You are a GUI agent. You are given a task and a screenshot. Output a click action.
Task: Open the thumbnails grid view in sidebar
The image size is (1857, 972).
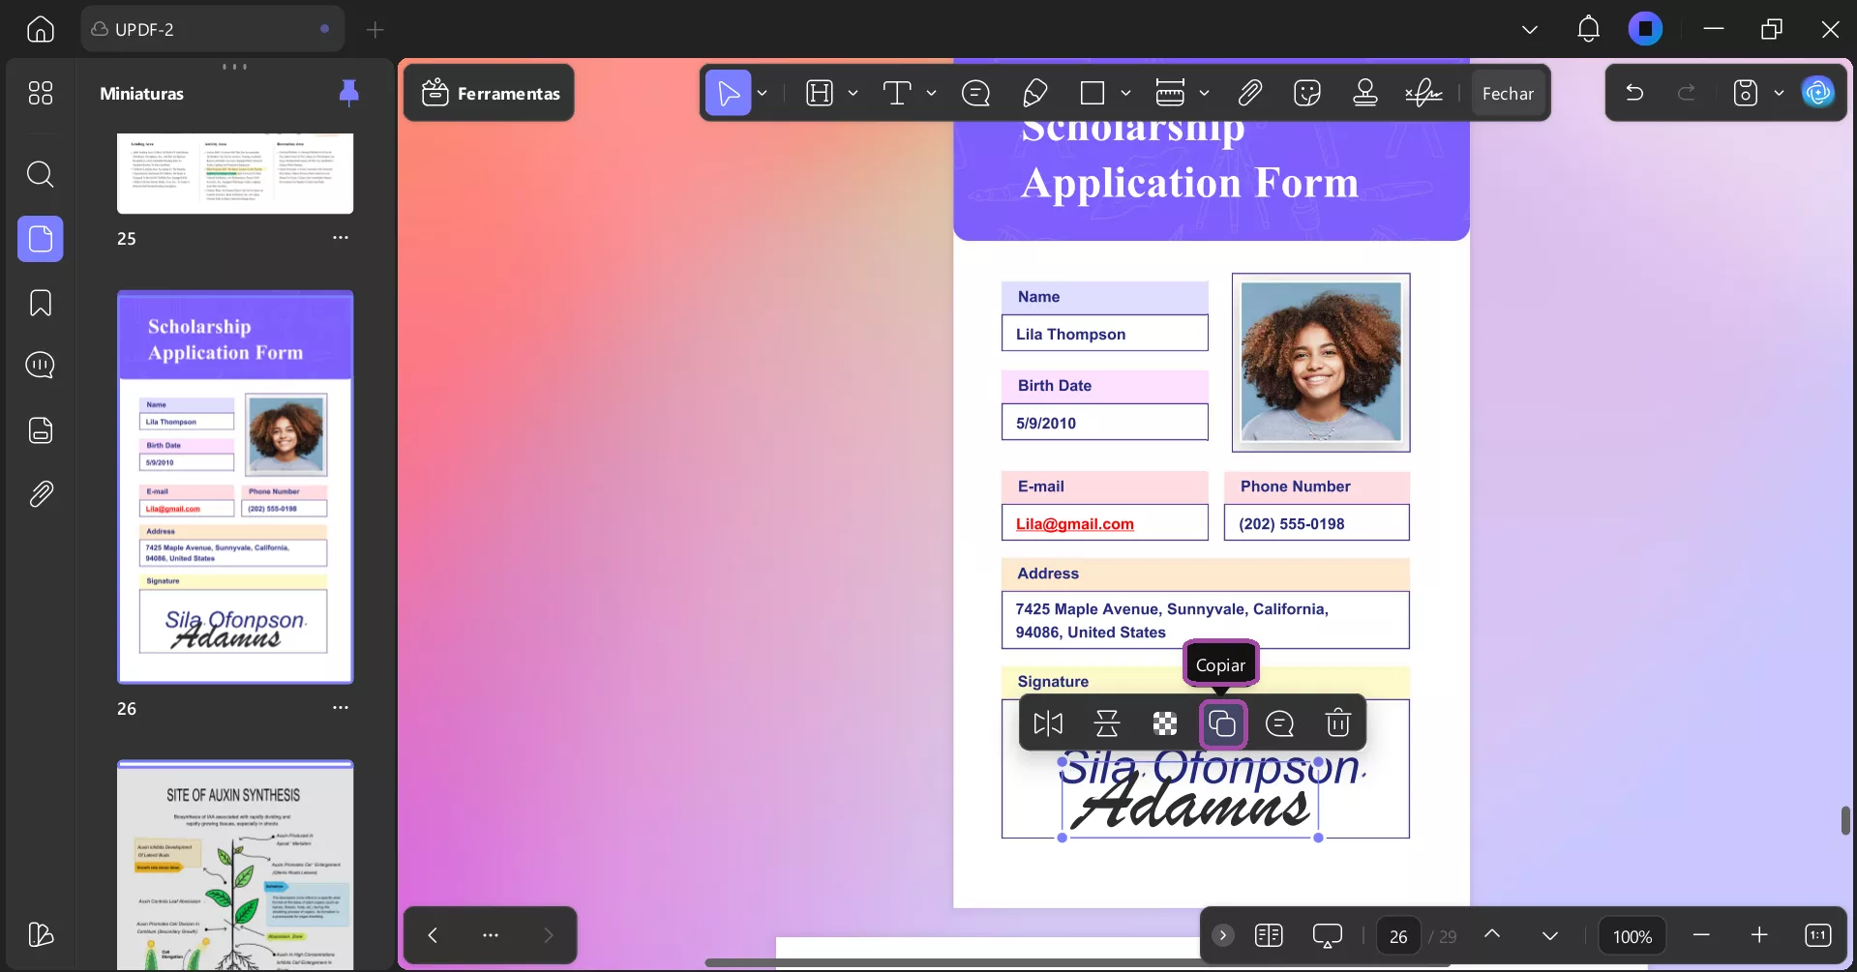tap(41, 93)
